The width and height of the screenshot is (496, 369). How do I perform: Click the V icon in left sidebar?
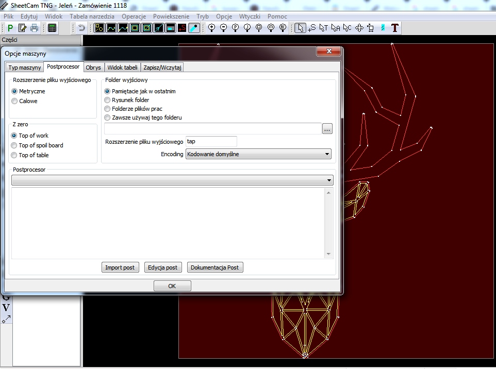(6, 308)
